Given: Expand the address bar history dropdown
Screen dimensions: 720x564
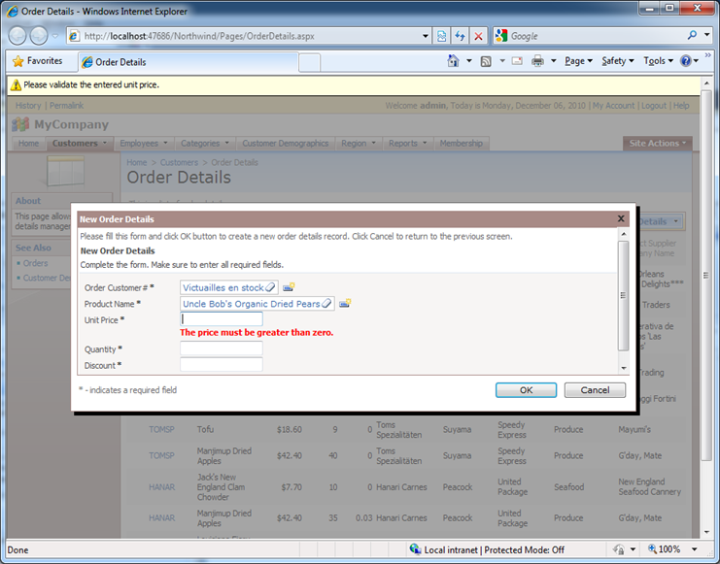Looking at the screenshot, I should point(426,36).
